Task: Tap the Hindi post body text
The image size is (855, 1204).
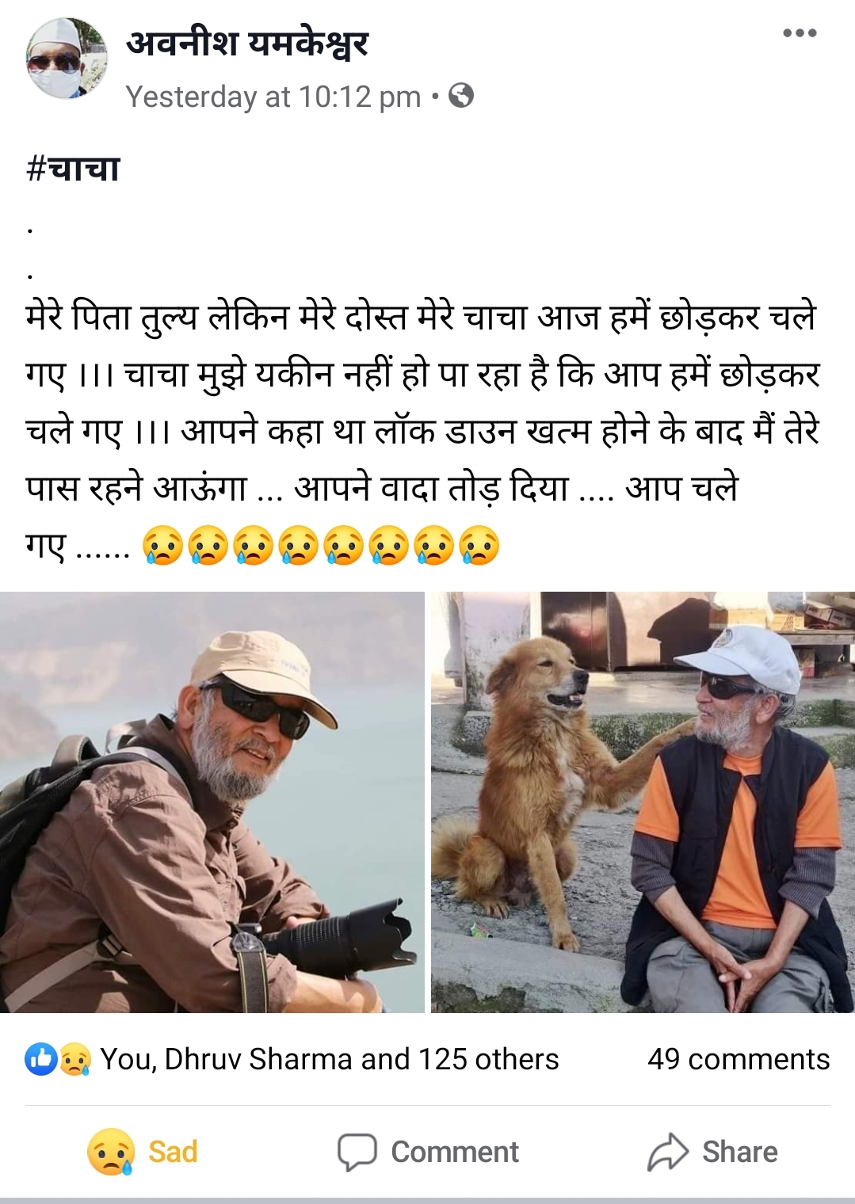Action: point(422,431)
